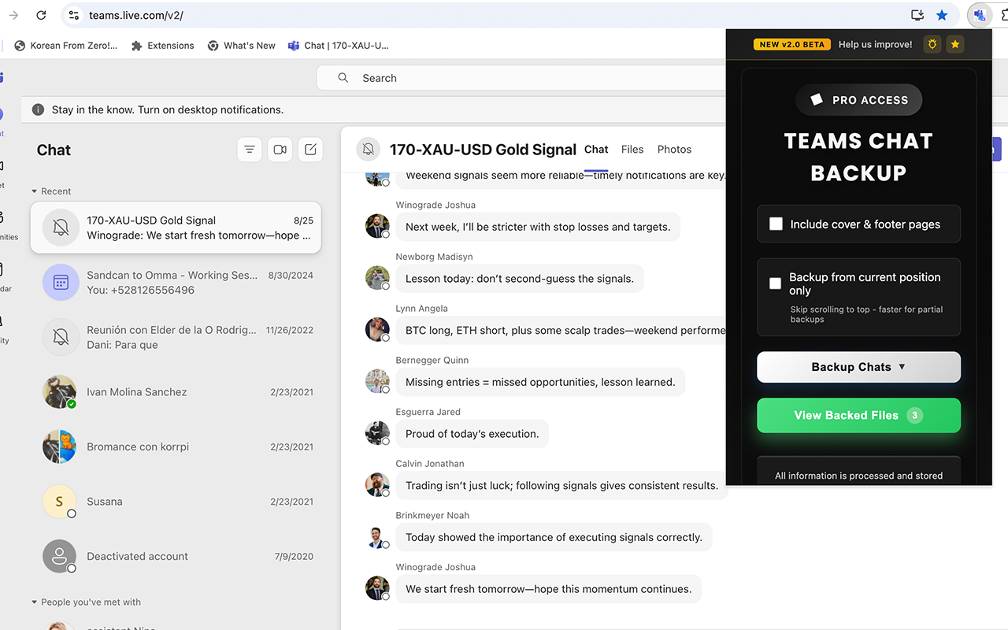The image size is (1008, 630).
Task: Reload the page with the refresh icon
Action: click(41, 15)
